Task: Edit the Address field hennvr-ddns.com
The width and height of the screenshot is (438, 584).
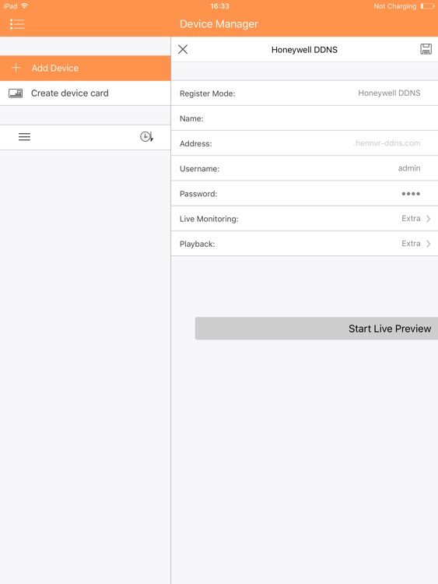Action: tap(304, 143)
